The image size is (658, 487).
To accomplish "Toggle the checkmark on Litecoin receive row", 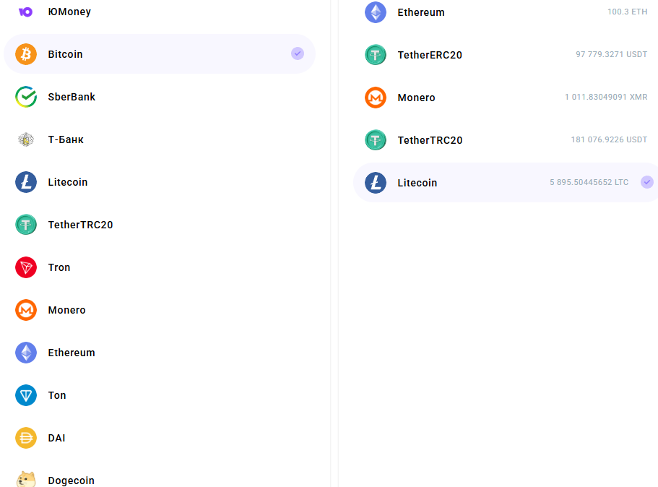I will pos(647,182).
